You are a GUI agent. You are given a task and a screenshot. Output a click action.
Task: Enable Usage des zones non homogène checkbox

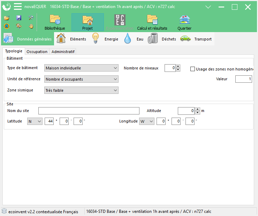coord(192,69)
